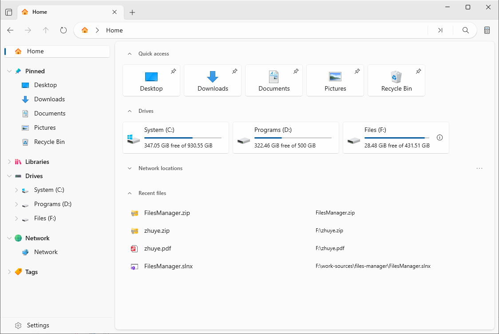Open Pictures from sidebar Pinned list

45,127
